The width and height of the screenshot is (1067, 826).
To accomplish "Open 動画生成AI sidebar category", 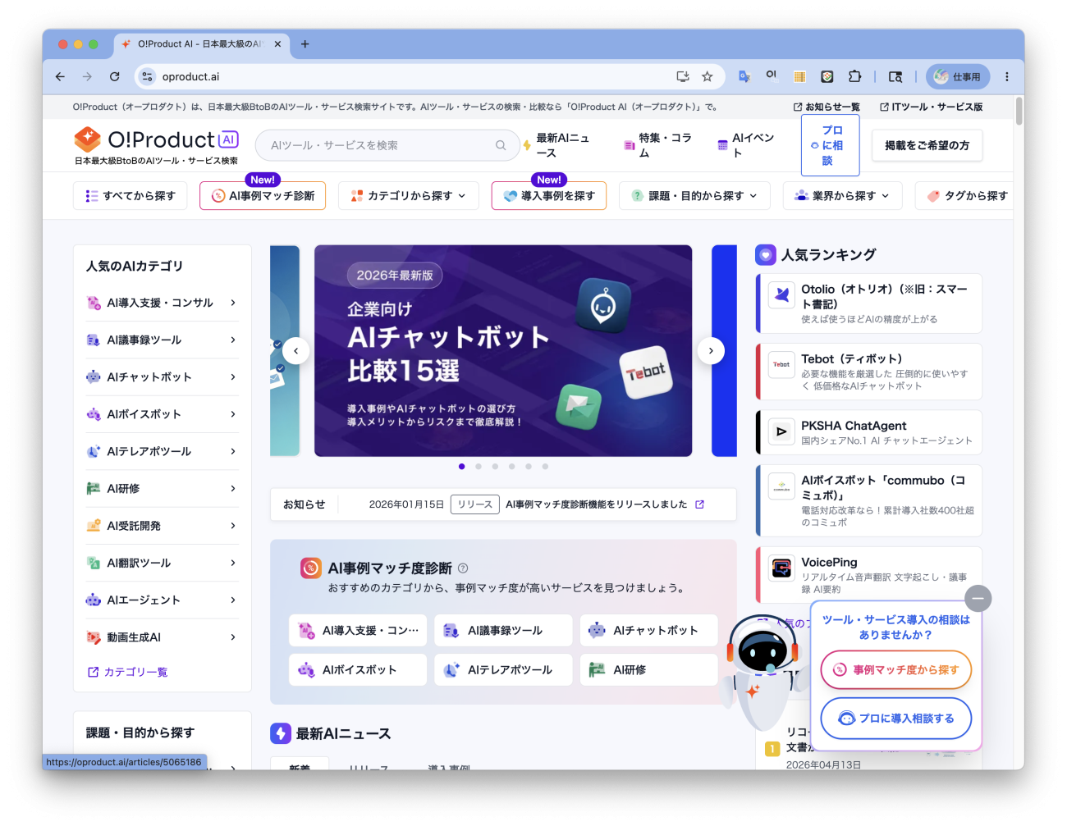I will point(162,637).
